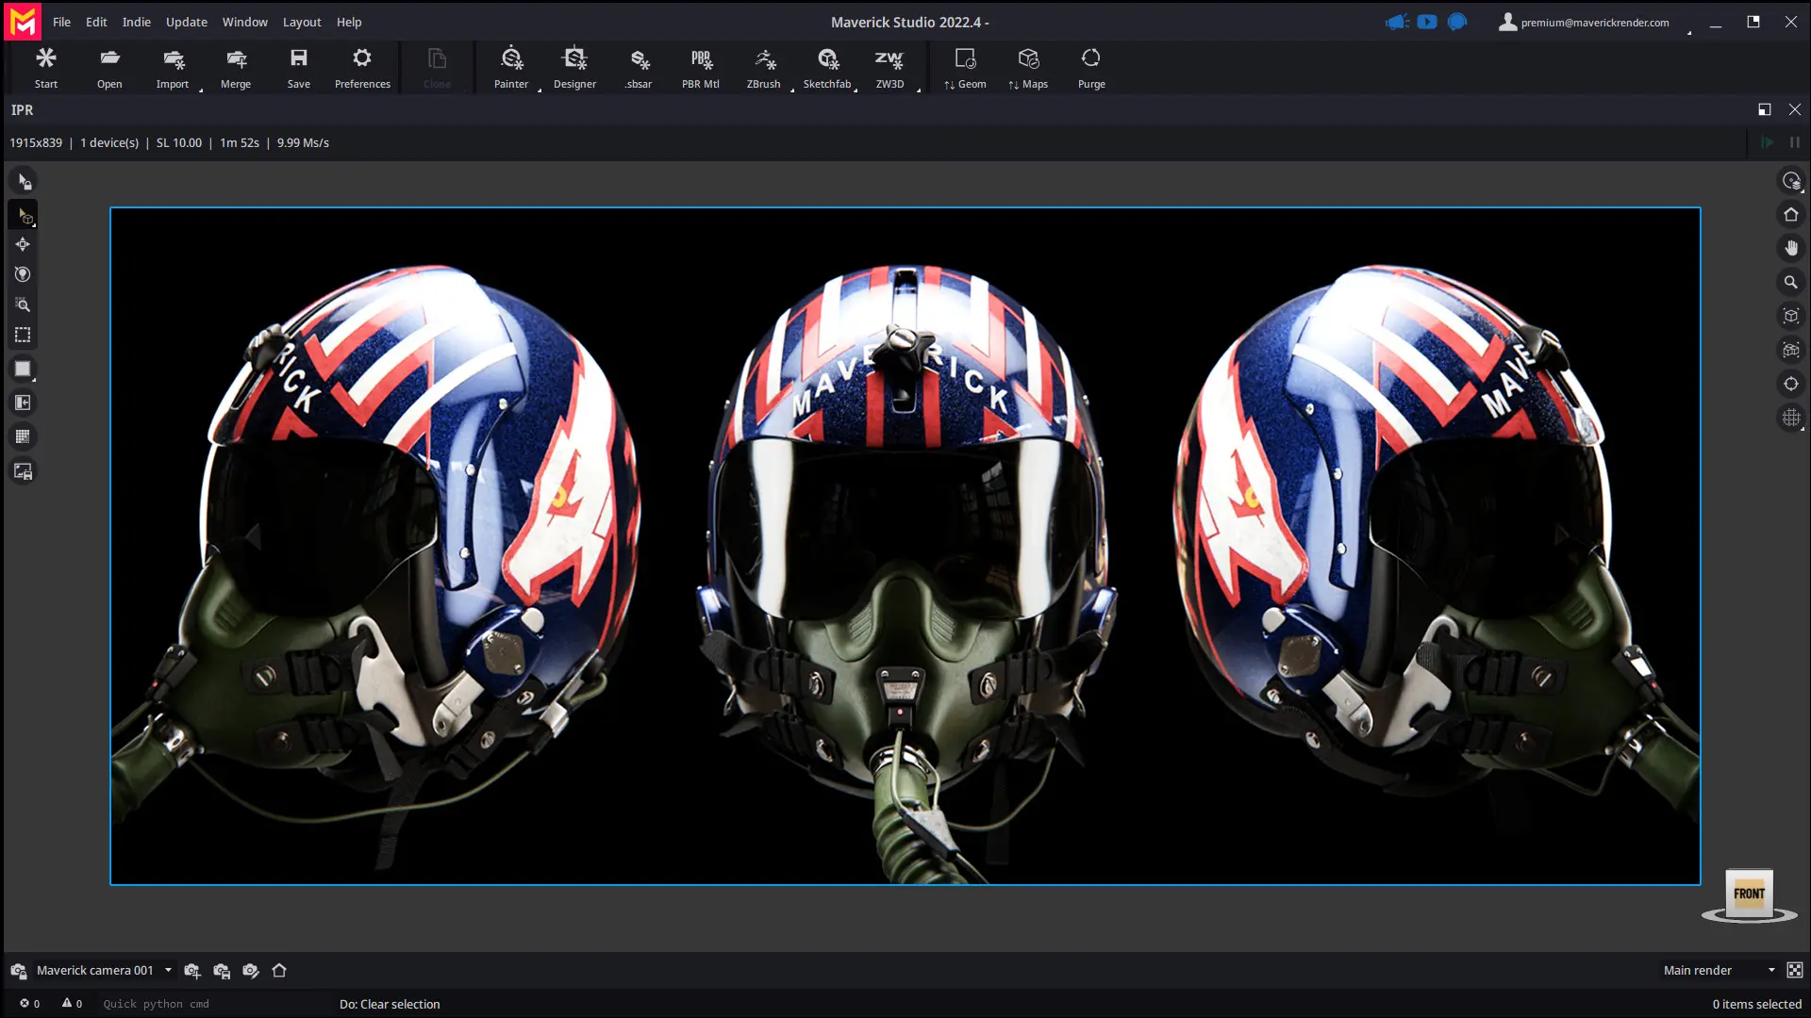
Task: Click the Painter toolbar icon
Action: point(511,67)
